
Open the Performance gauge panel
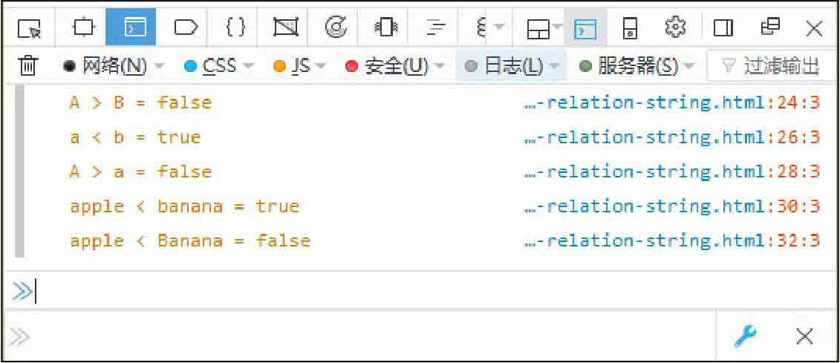[337, 27]
